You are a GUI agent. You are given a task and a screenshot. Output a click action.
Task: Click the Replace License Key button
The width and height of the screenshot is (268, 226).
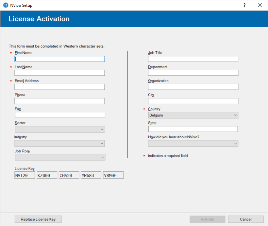tap(38, 219)
